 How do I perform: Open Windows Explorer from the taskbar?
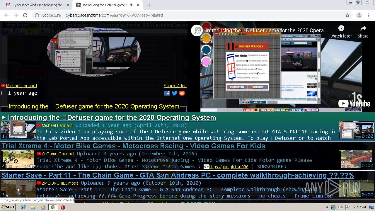click(33, 207)
